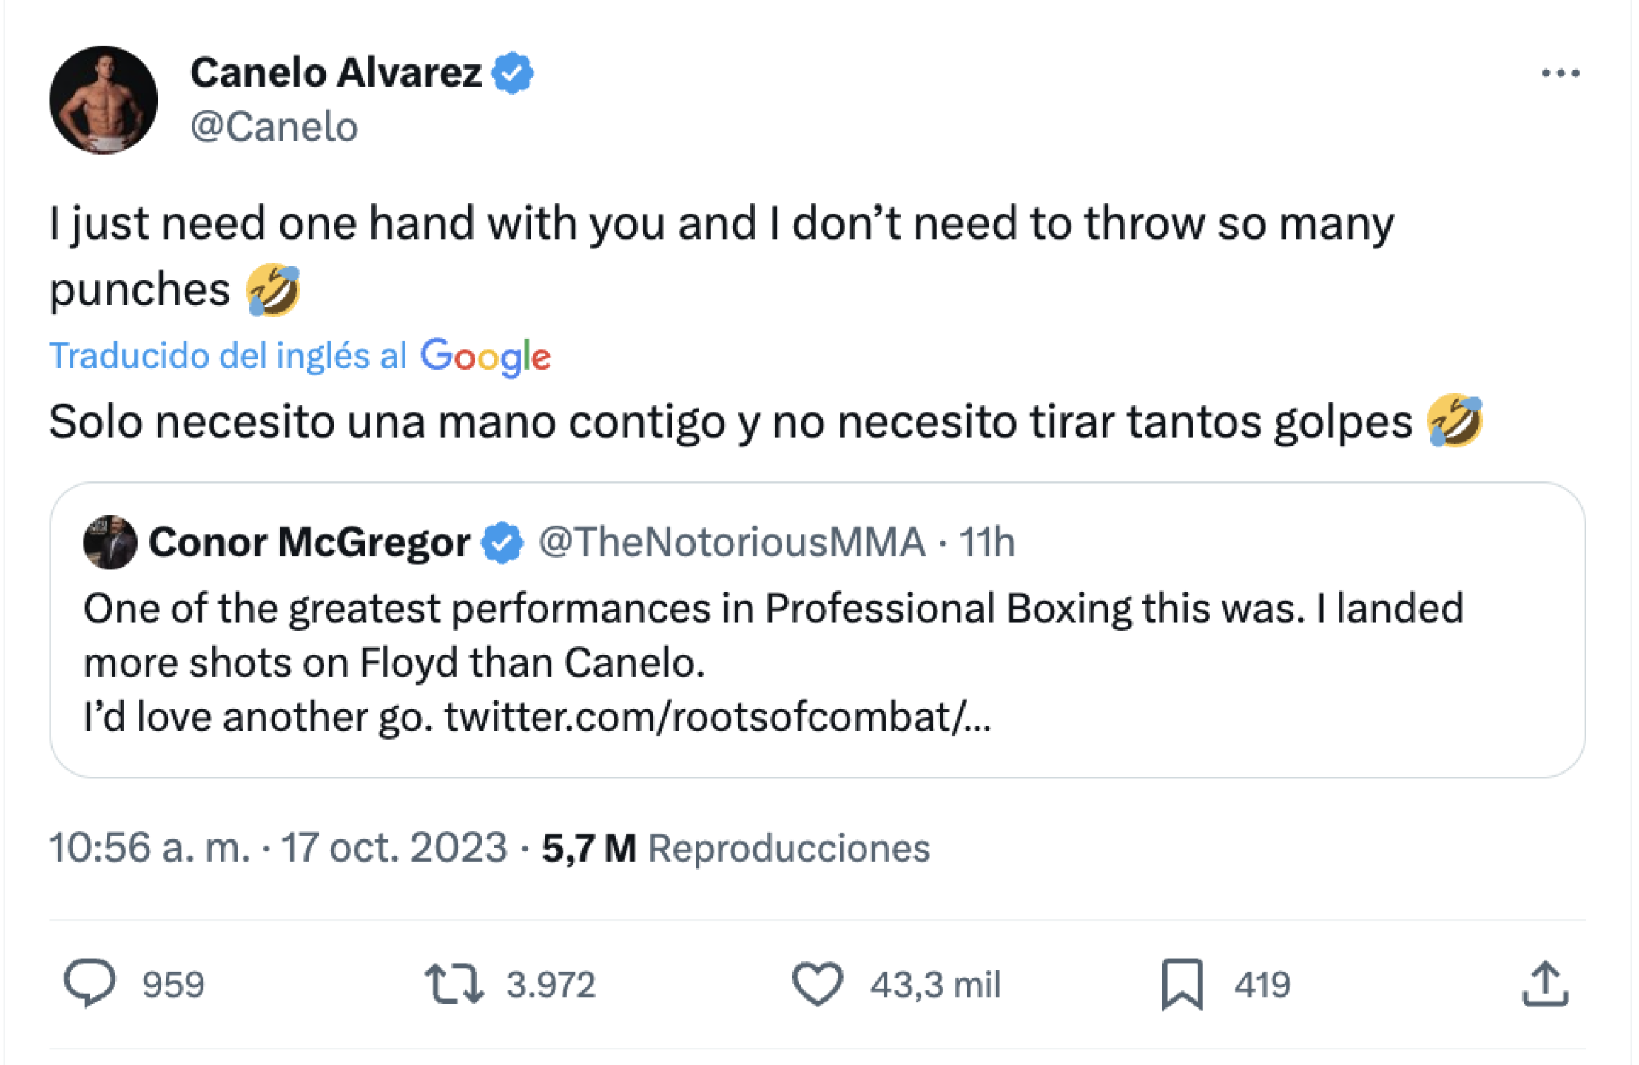Select the 3.972 reposts count

coord(551,984)
